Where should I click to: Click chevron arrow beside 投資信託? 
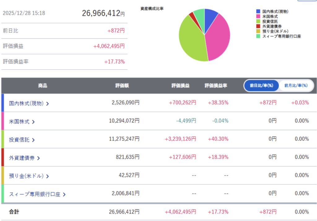[x=33, y=140]
